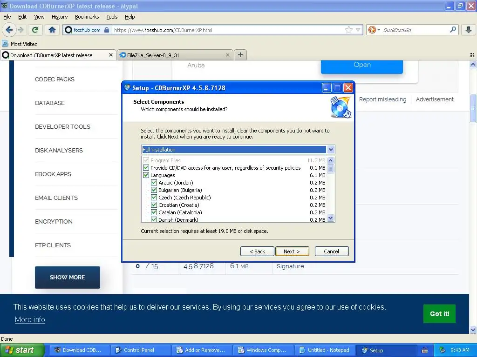Open the browser home icon
The width and height of the screenshot is (477, 357).
tap(52, 30)
